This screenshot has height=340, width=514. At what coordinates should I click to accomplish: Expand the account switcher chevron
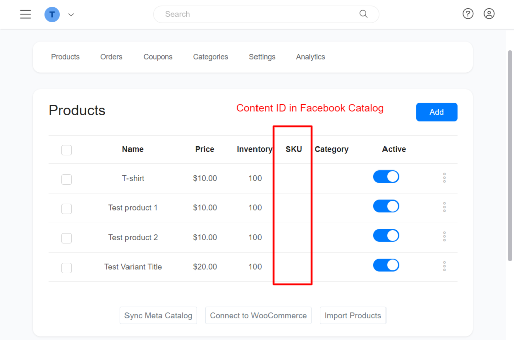point(71,15)
